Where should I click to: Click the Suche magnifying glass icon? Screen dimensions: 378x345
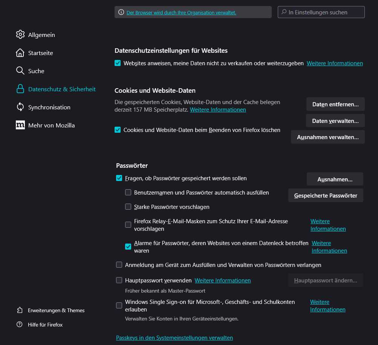[x=20, y=71]
